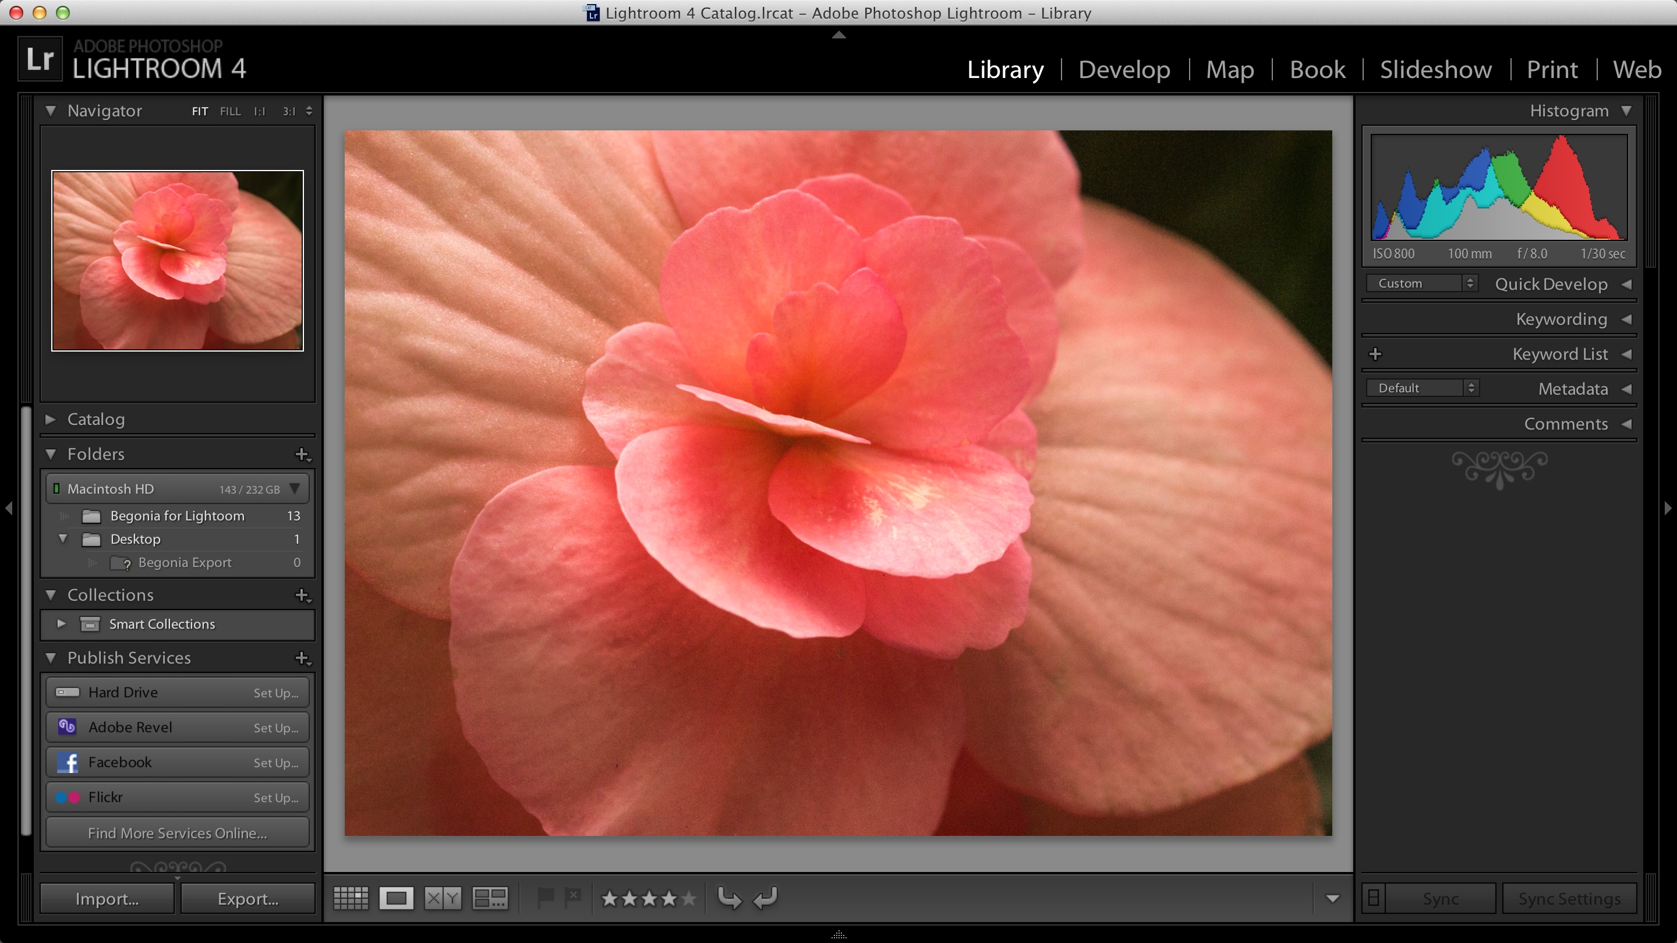
Task: Open Survey view icon in toolbar
Action: (x=490, y=898)
